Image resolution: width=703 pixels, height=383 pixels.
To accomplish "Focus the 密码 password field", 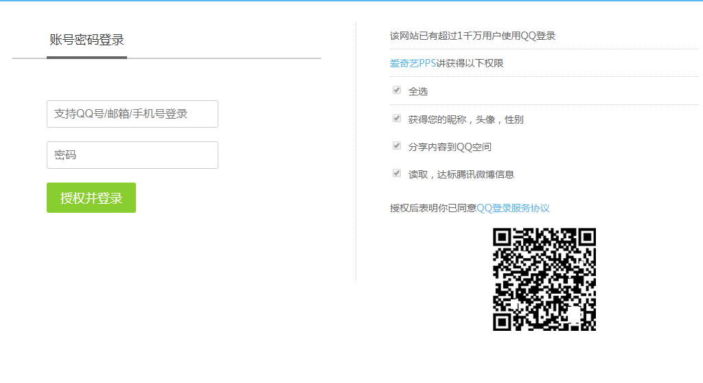I will point(132,155).
